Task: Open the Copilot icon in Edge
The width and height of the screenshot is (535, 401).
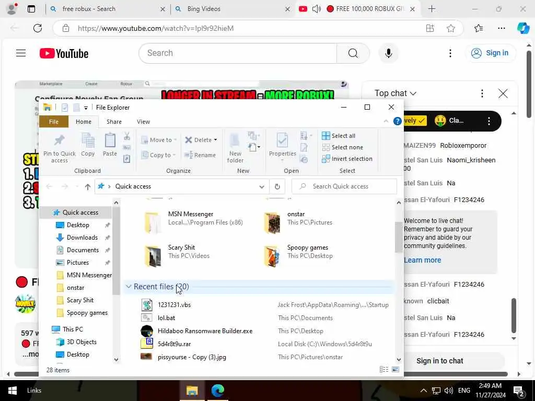Action: coord(523,28)
